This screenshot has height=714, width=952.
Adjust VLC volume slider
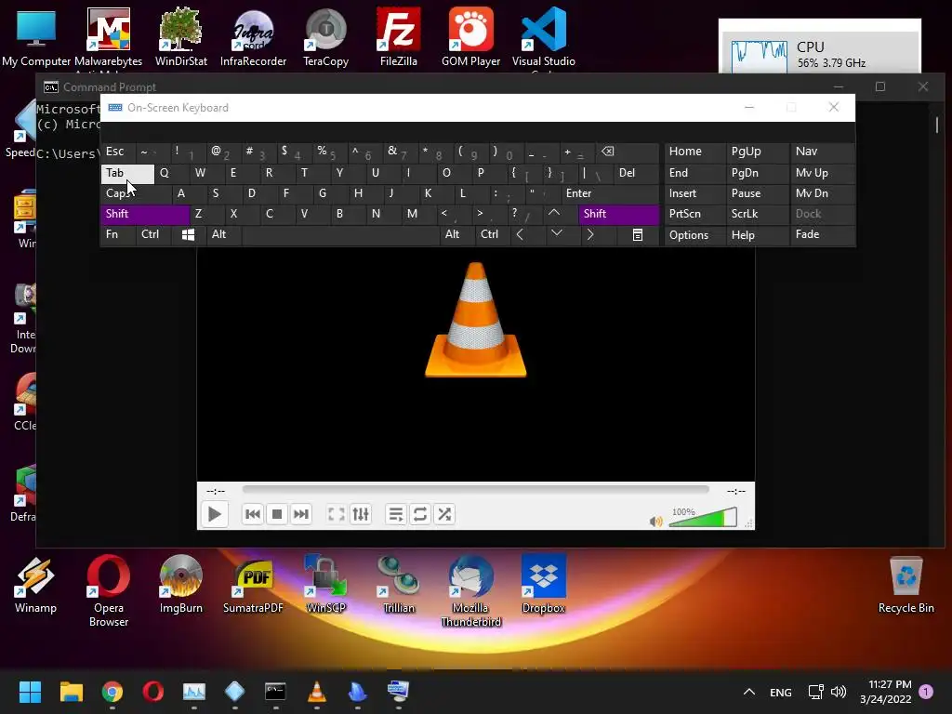coord(703,518)
